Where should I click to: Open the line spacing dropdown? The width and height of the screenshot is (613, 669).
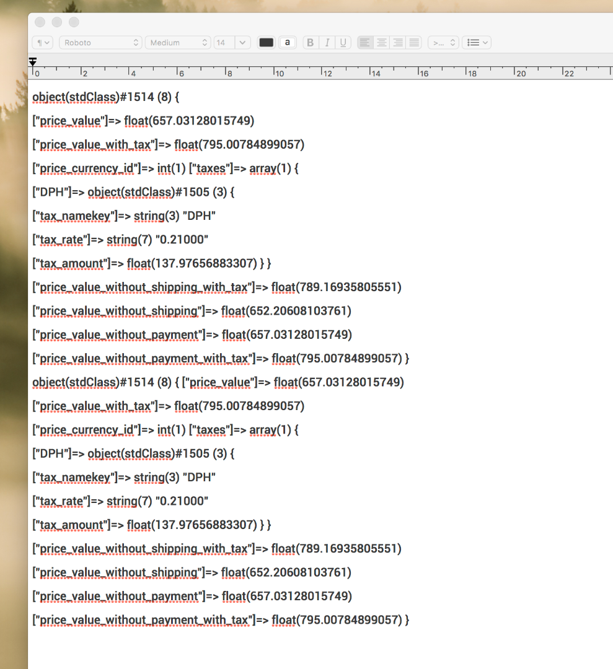[444, 43]
